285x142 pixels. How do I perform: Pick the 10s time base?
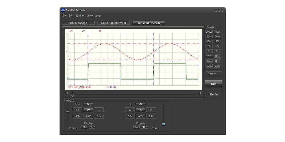217,46
